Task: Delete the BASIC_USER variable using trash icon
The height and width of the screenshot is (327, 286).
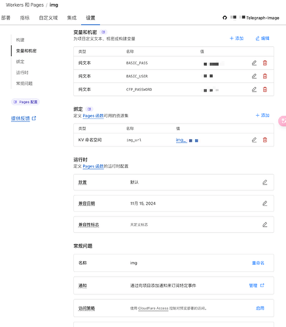Action: tap(265, 77)
